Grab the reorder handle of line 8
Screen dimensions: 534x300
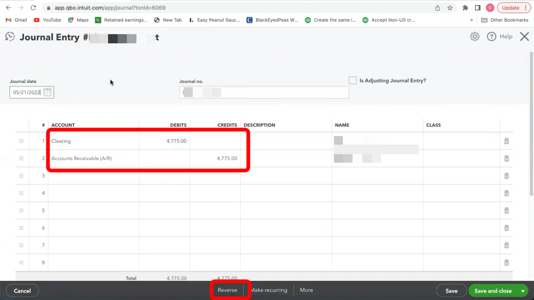click(x=21, y=262)
